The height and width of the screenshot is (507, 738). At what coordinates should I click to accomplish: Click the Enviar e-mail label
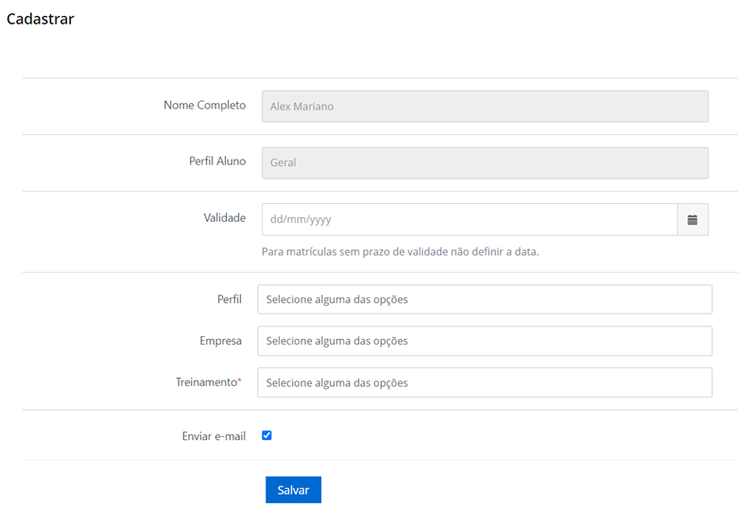pyautogui.click(x=214, y=436)
